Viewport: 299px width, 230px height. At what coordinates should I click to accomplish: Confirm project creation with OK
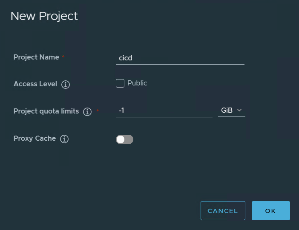pyautogui.click(x=271, y=210)
